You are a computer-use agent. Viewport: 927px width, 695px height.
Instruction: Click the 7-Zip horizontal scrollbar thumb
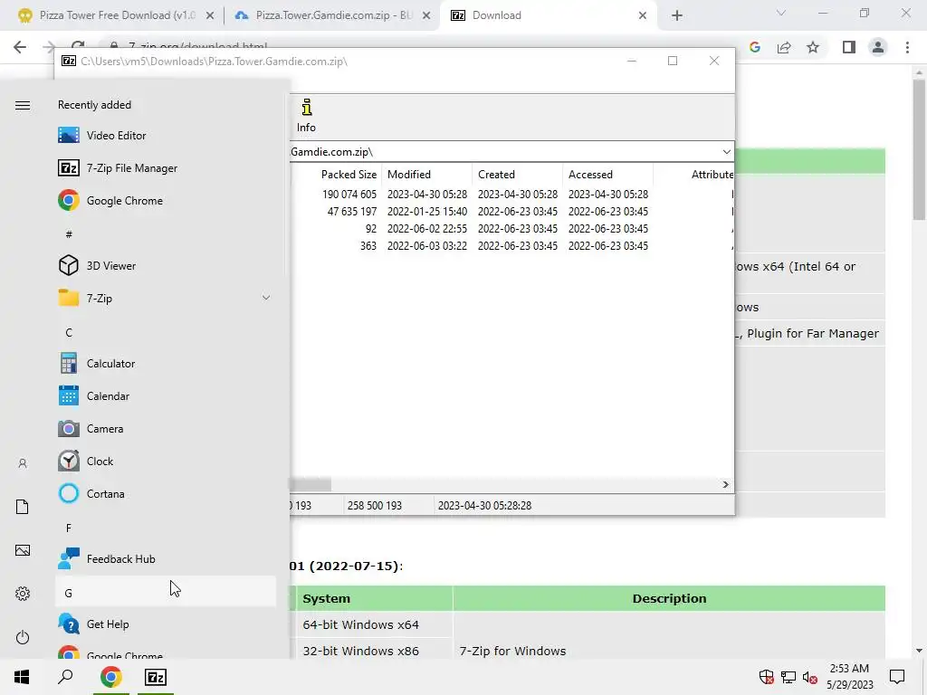[311, 485]
